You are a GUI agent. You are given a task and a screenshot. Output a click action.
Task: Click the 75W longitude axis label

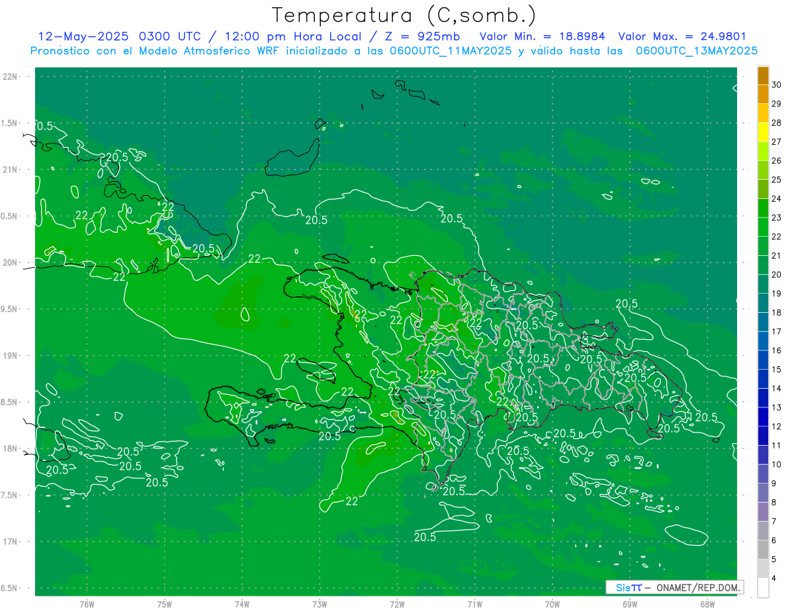(x=165, y=604)
